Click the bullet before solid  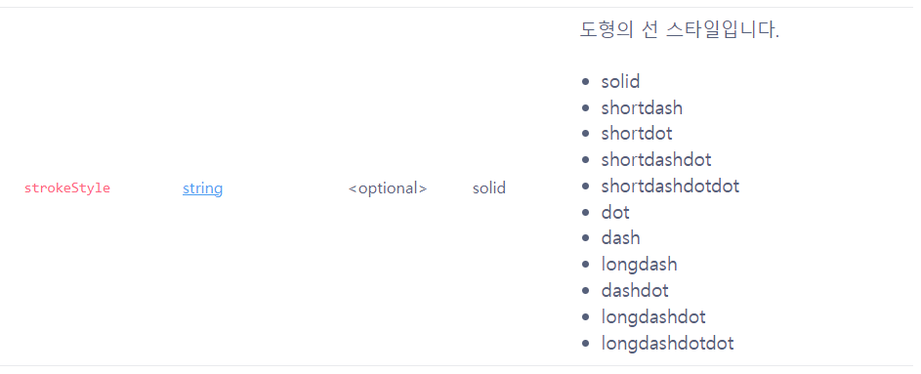pos(585,82)
